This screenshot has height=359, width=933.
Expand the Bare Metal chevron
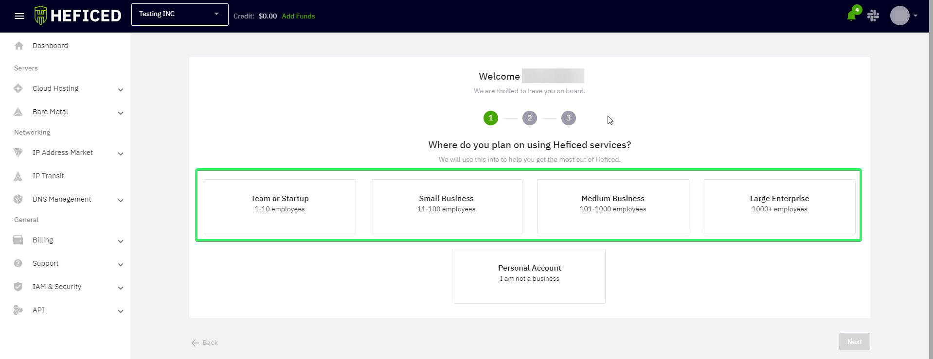click(121, 113)
